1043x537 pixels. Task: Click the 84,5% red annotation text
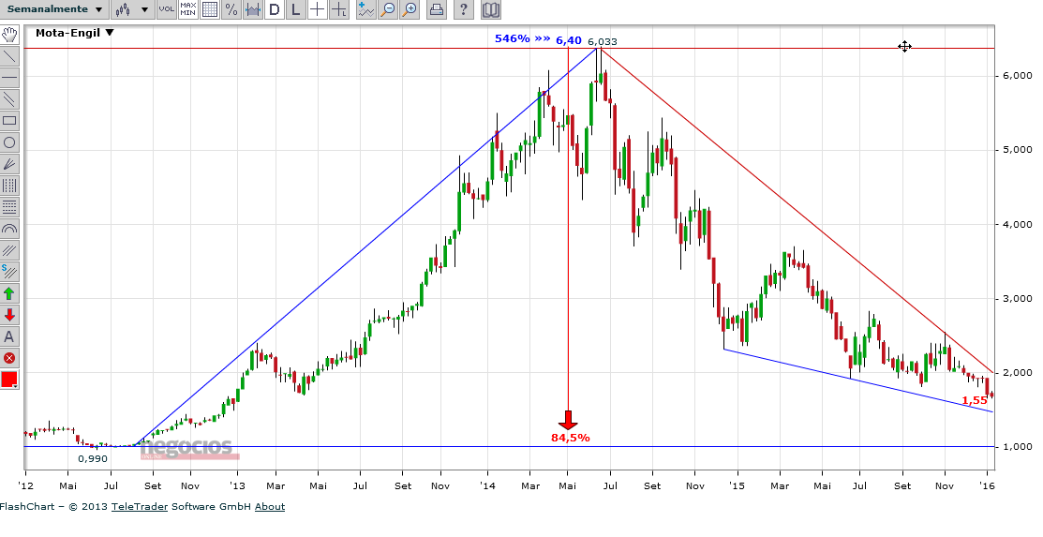click(x=570, y=437)
